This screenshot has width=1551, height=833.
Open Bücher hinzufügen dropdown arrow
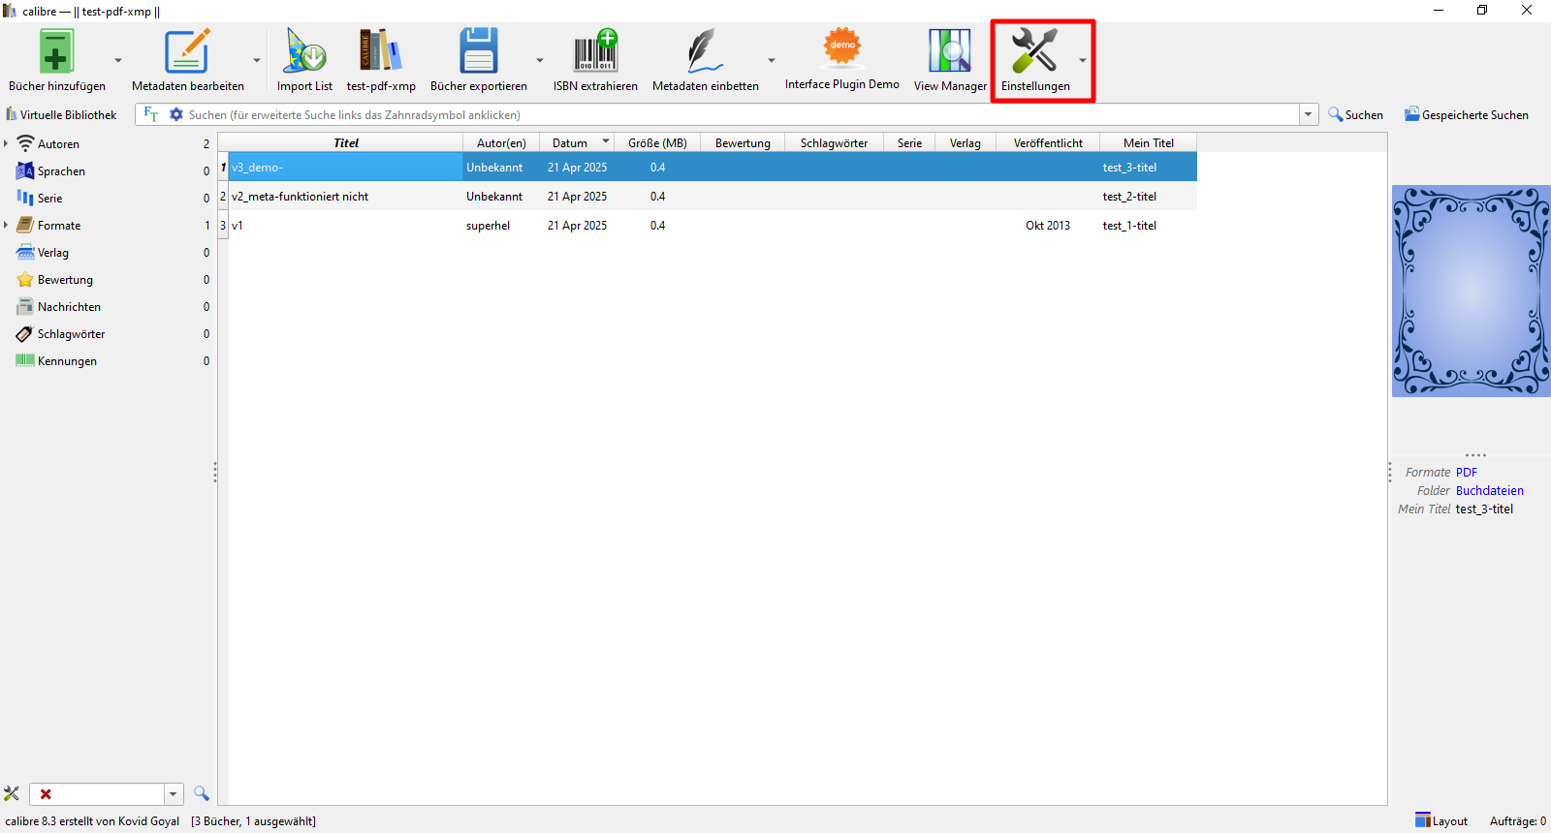(x=118, y=60)
